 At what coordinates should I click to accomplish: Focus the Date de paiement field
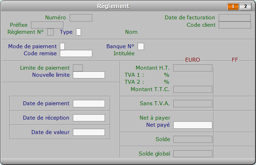(89, 103)
